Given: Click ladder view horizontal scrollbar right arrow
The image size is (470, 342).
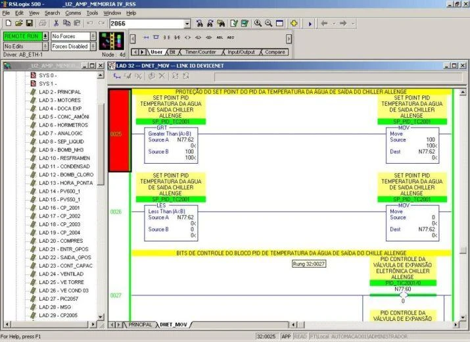Looking at the screenshot, I should (x=456, y=325).
